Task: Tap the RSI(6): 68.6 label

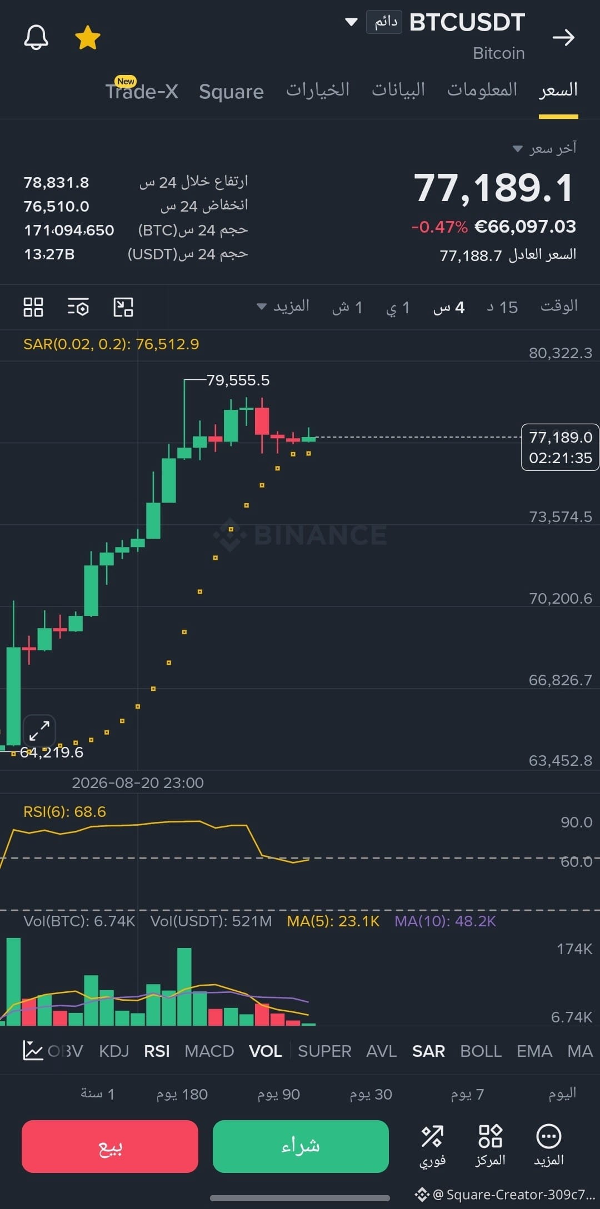Action: click(64, 812)
